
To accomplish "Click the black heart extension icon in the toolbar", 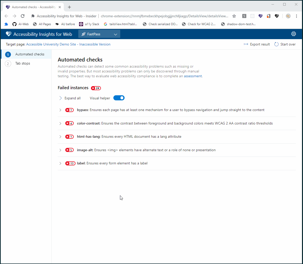I will 277,16.
